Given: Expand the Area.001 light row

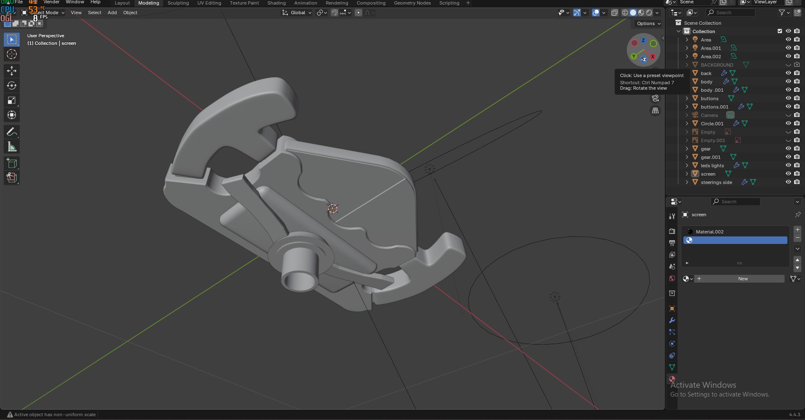Looking at the screenshot, I should [687, 48].
